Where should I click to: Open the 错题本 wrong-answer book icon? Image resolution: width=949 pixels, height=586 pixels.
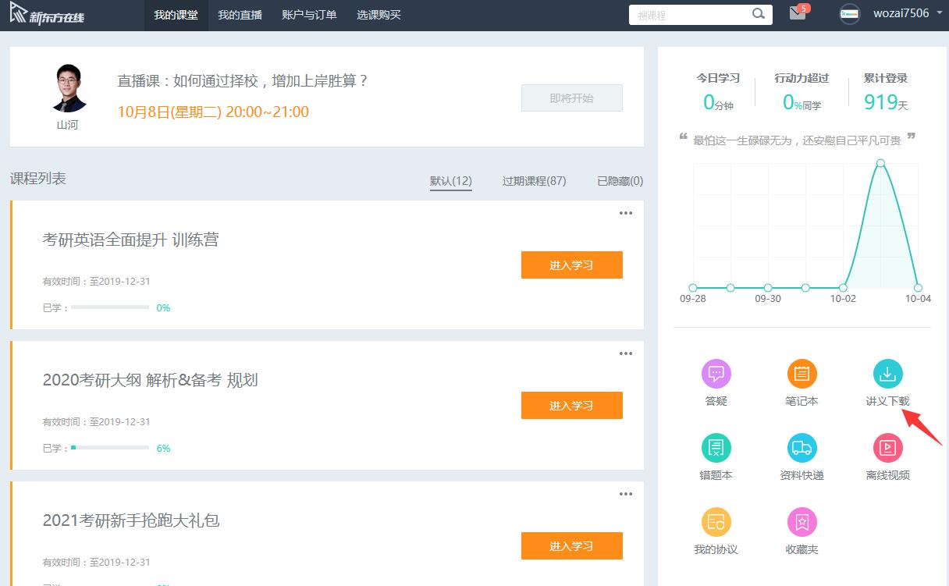pyautogui.click(x=716, y=448)
